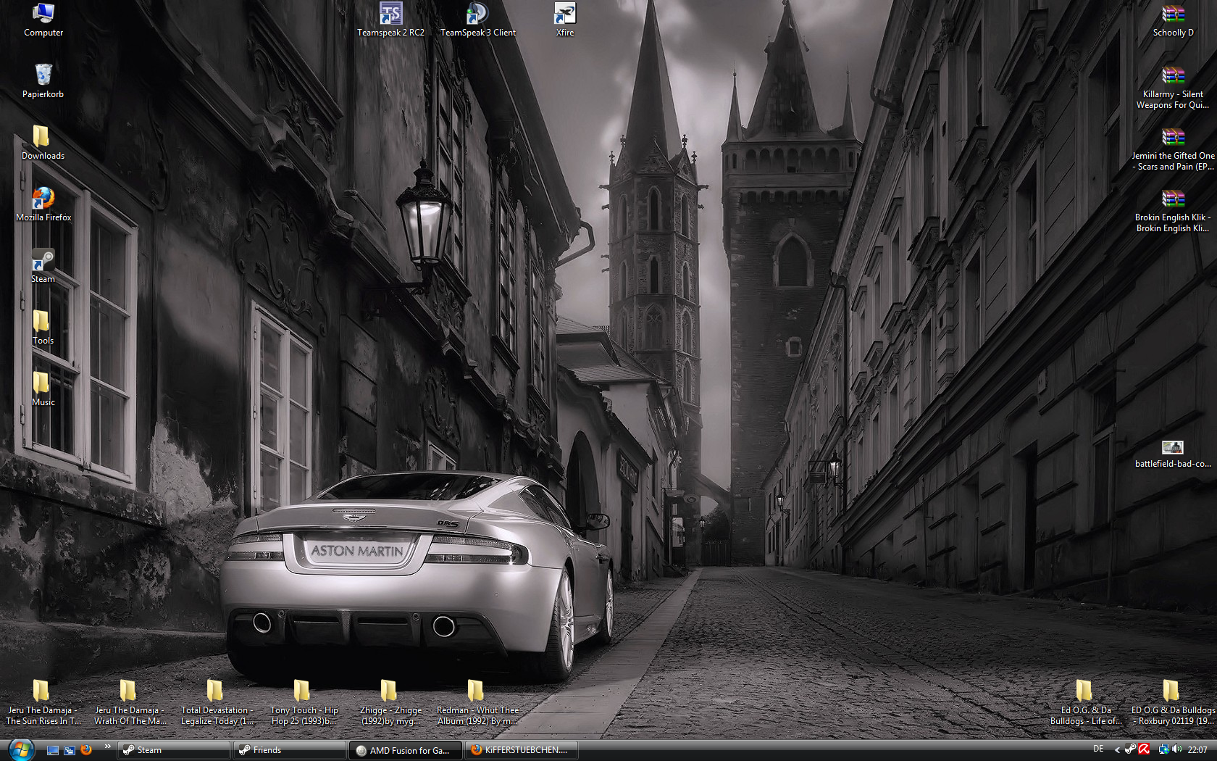The height and width of the screenshot is (761, 1217).
Task: Select Ed O.G. Life of folder
Action: (1086, 703)
